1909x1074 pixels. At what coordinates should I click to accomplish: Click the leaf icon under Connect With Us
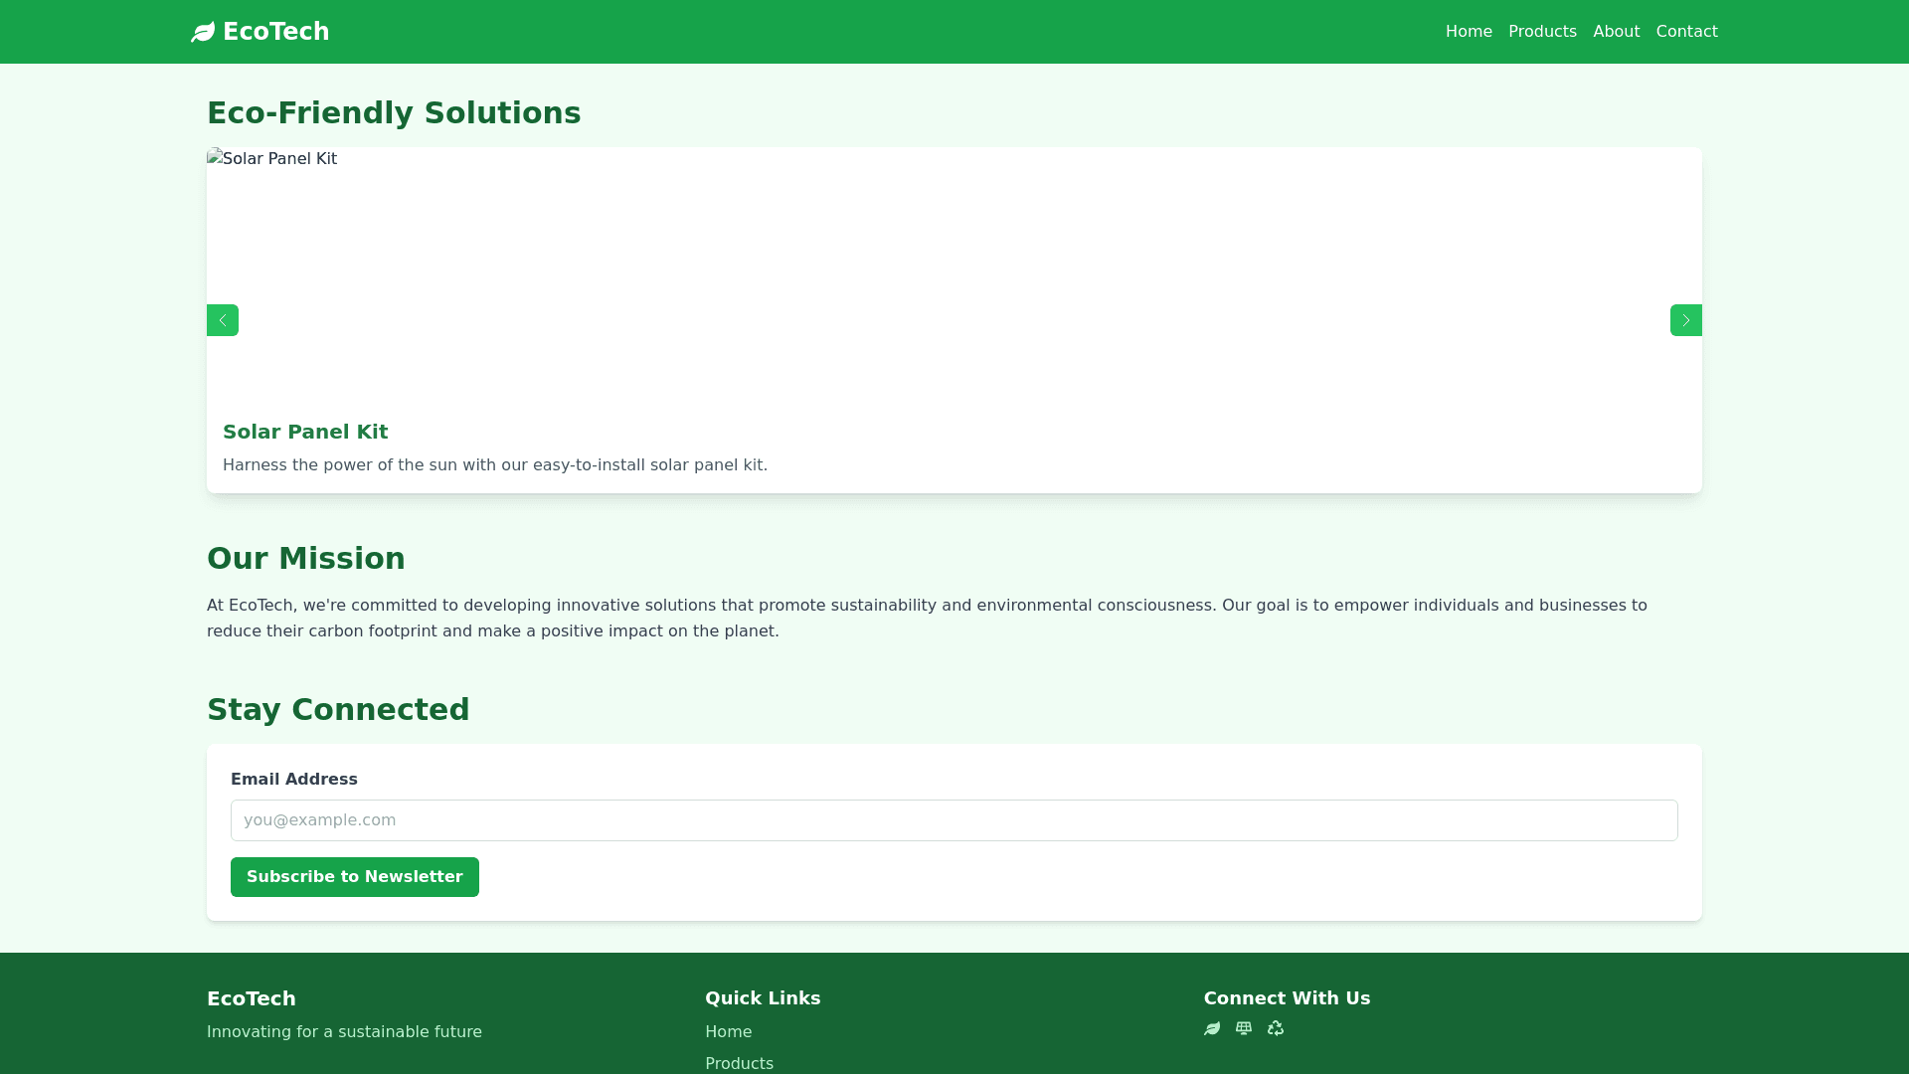click(1211, 1028)
